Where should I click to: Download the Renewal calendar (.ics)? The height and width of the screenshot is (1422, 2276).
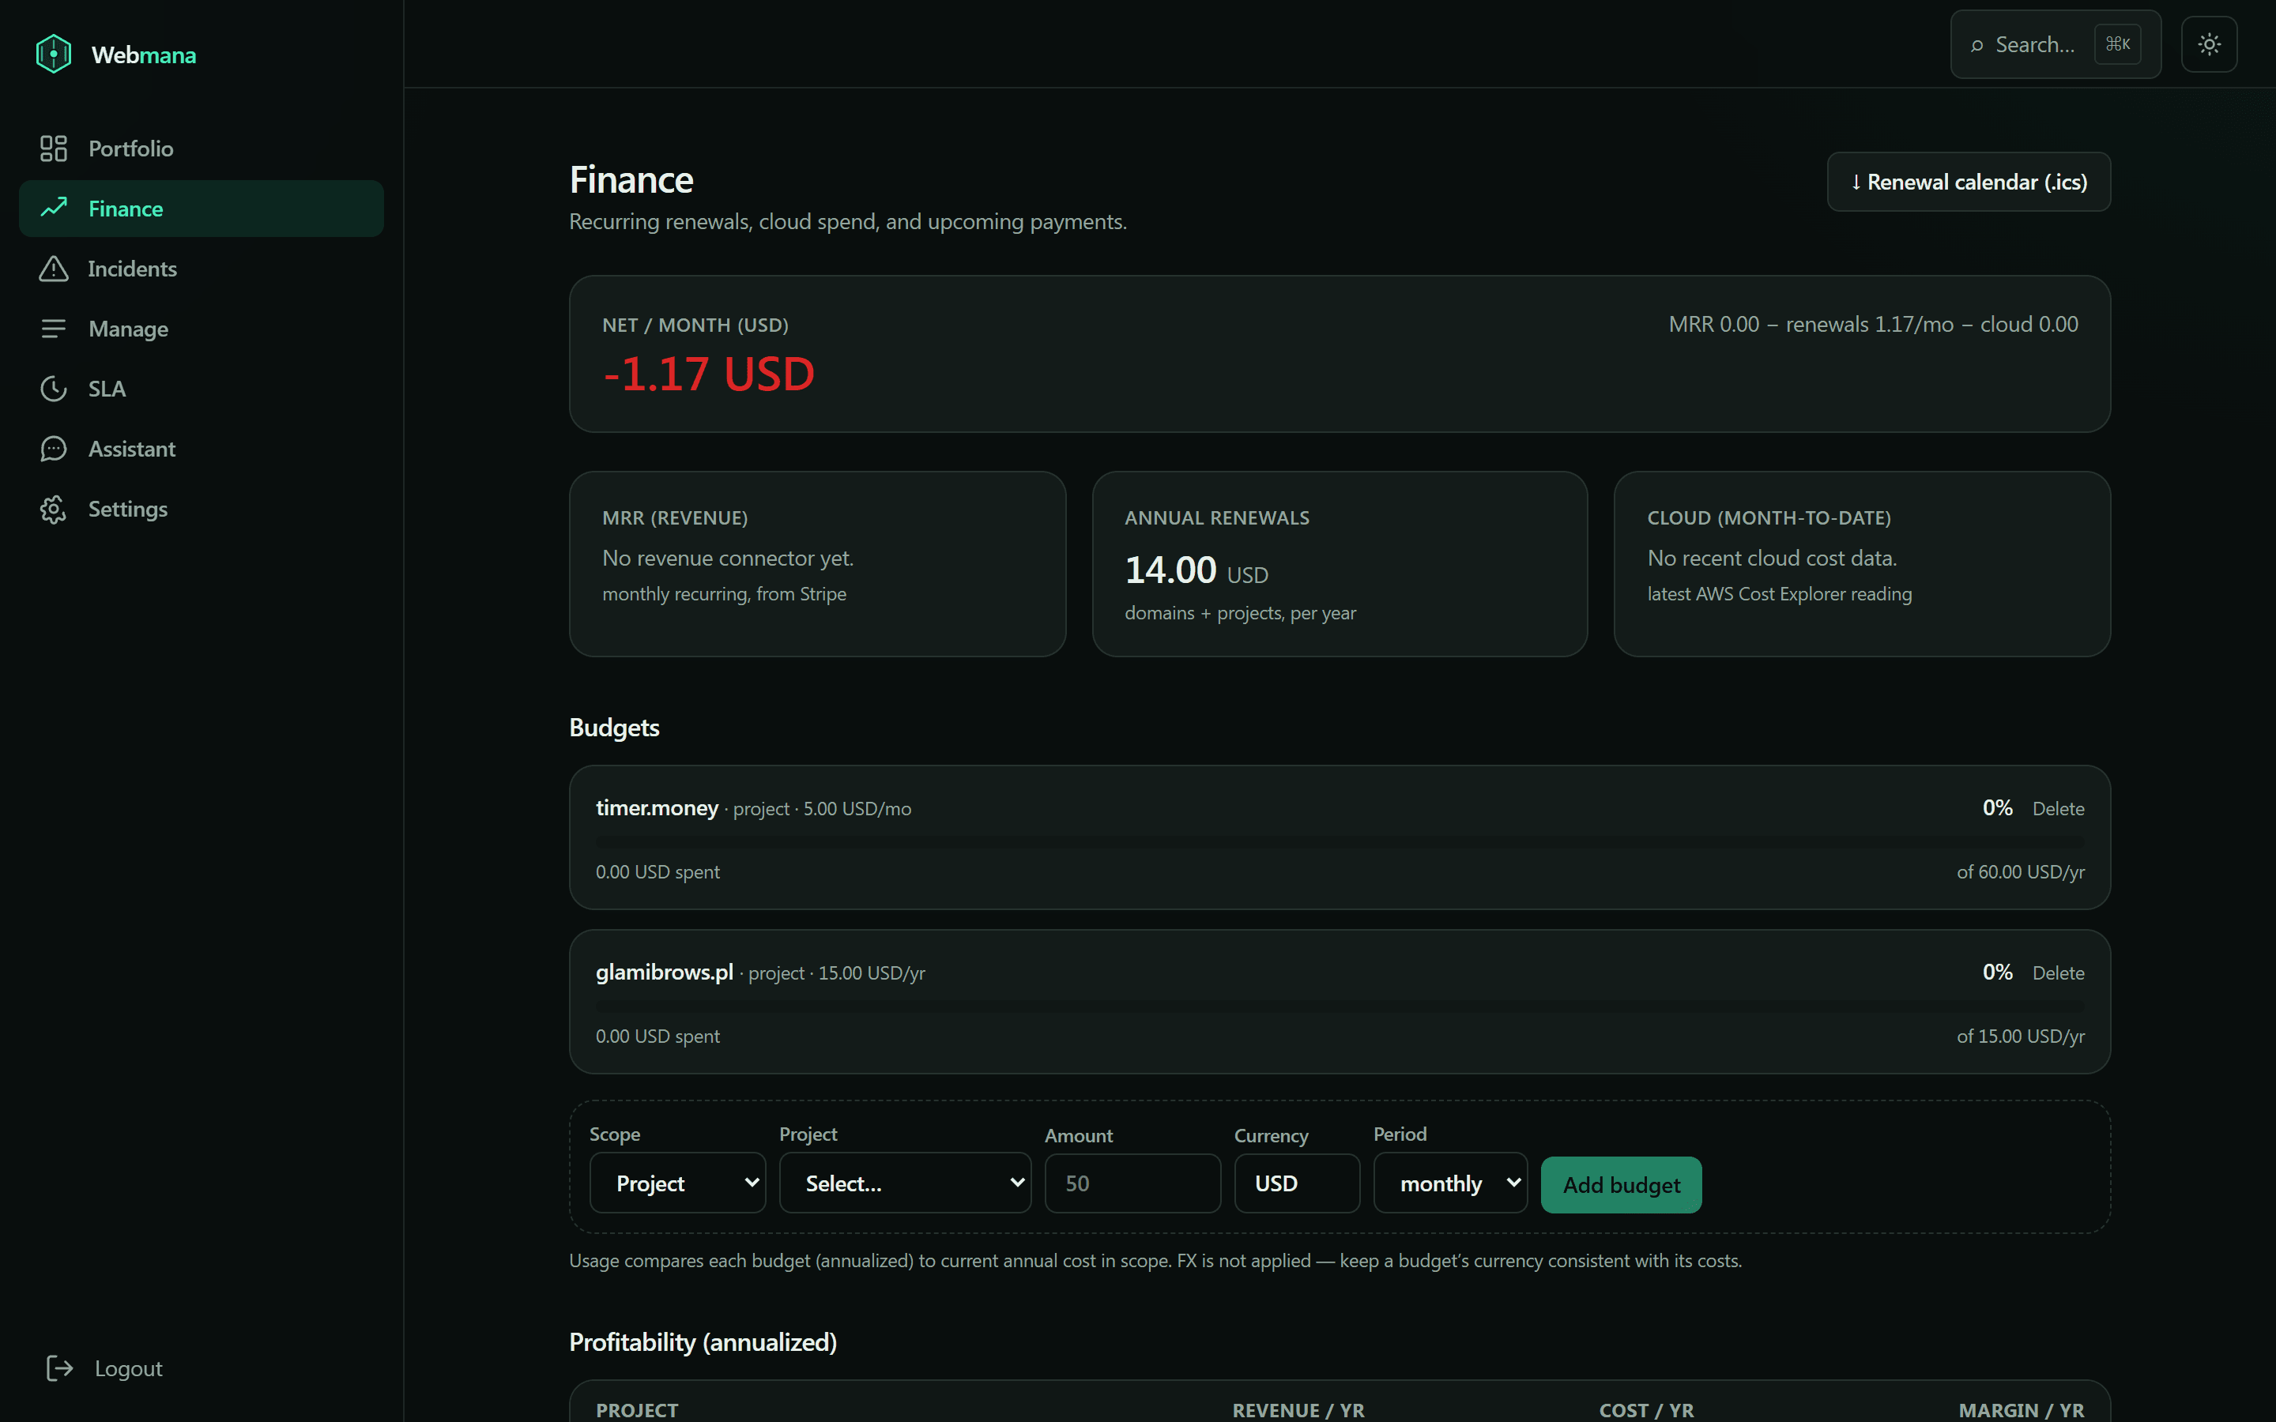pos(1969,182)
